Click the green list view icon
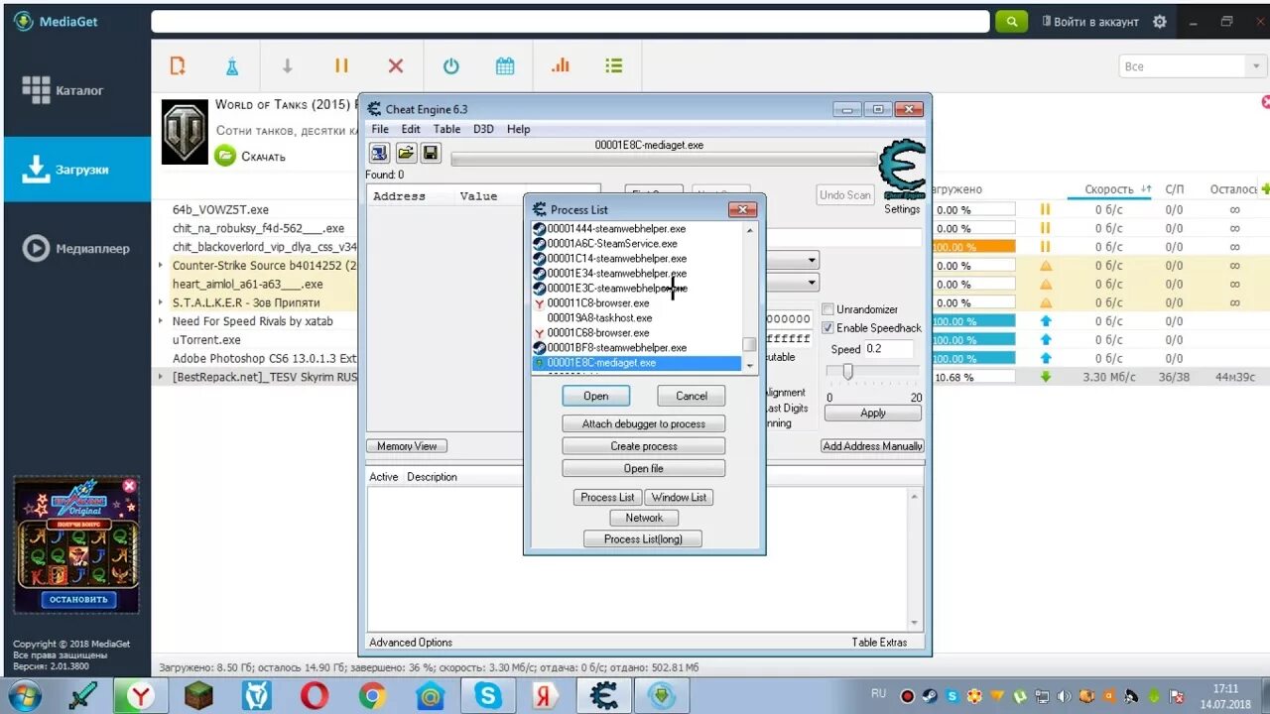Viewport: 1270px width, 714px height. coord(614,66)
